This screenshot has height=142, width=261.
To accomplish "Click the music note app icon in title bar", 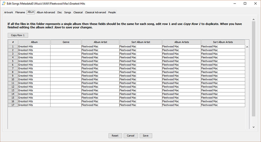I will [x=4, y=4].
